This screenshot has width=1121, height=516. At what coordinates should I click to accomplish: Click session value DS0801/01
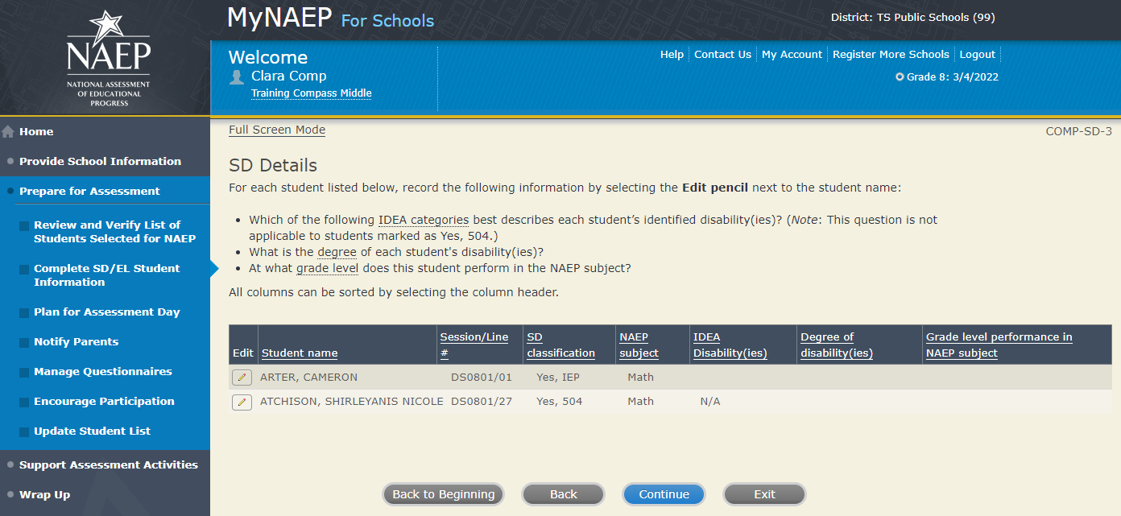tap(482, 378)
